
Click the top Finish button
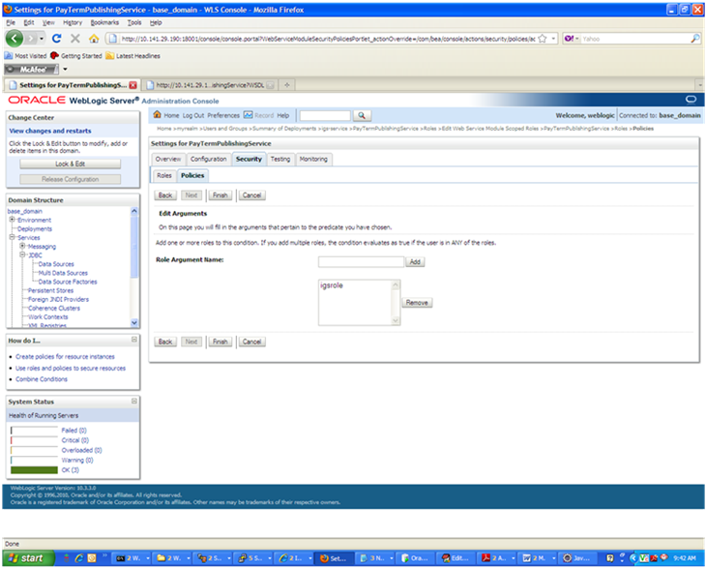(x=220, y=195)
